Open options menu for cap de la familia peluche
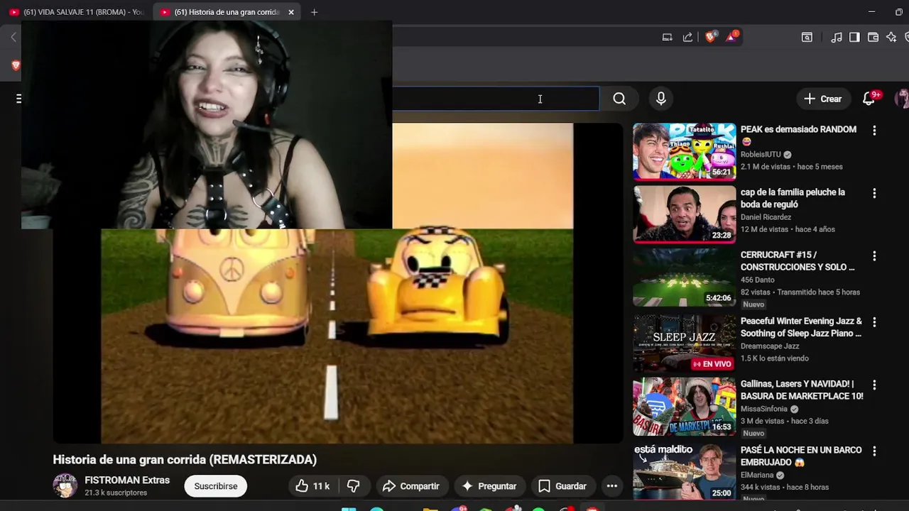The width and height of the screenshot is (909, 511). pyautogui.click(x=874, y=193)
